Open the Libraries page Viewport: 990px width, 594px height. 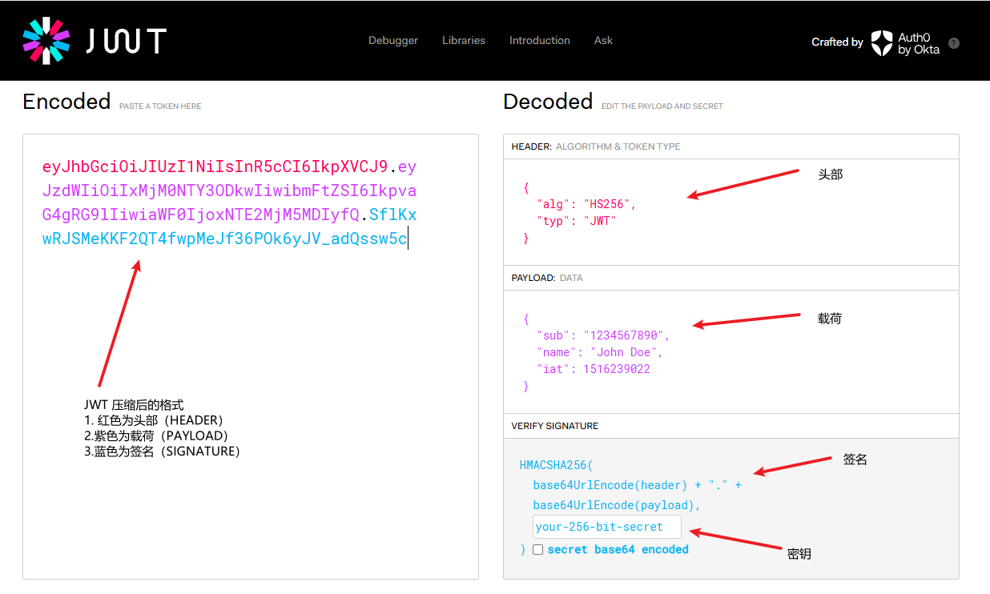point(464,40)
